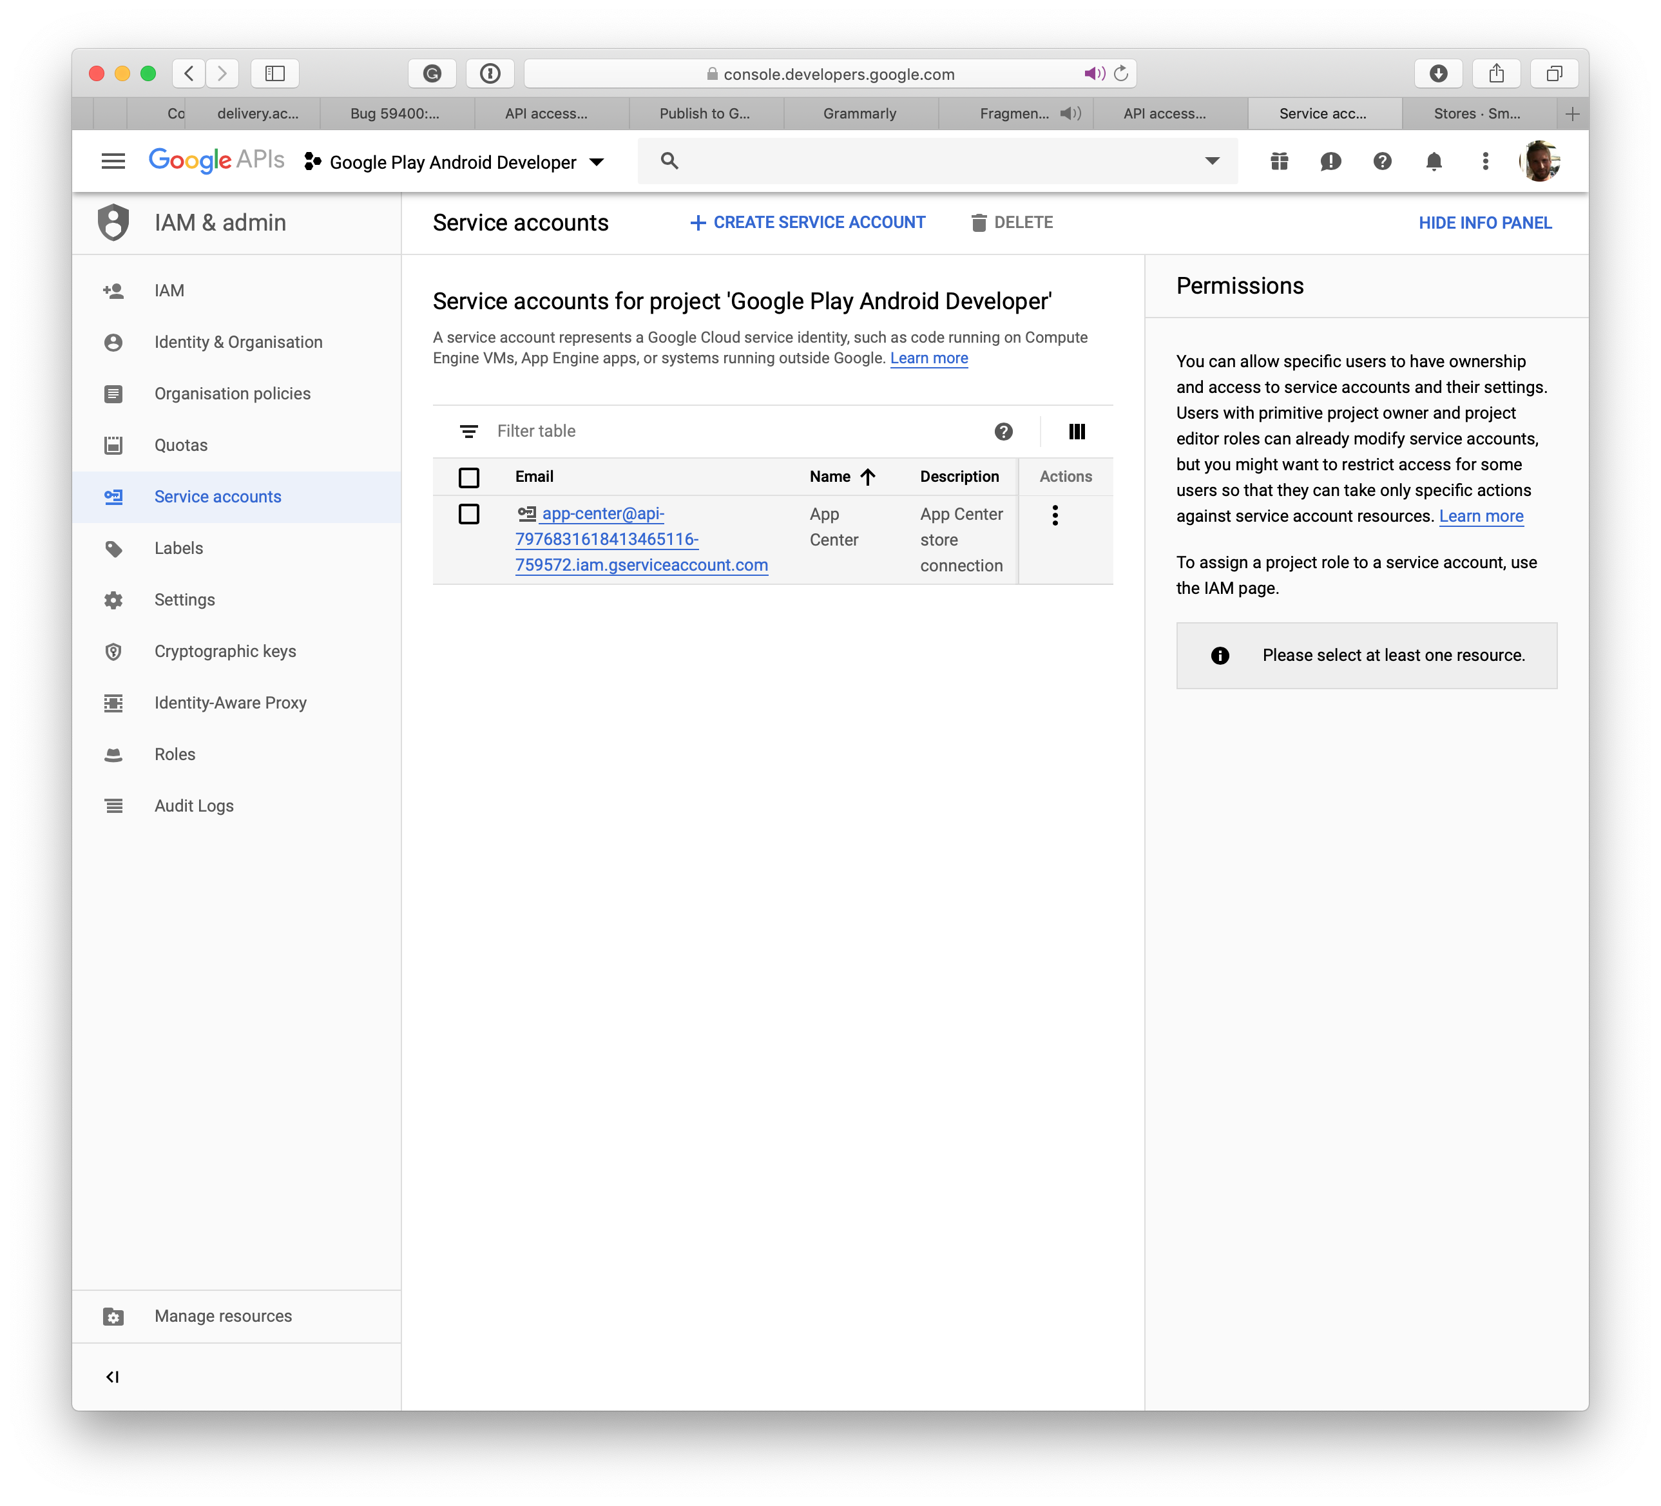Viewport: 1661px width, 1506px height.
Task: Enable the column display toggle icon
Action: pyautogui.click(x=1078, y=431)
